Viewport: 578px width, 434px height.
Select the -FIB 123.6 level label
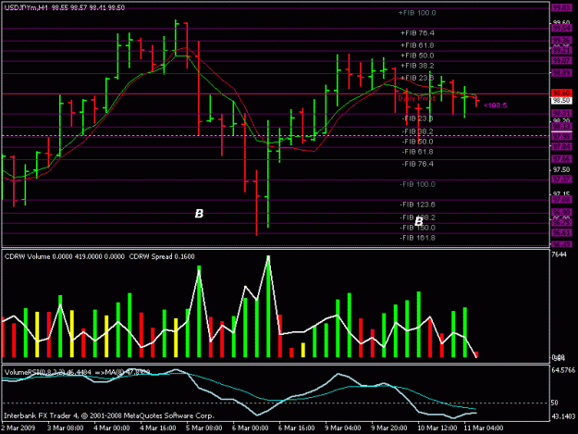[x=417, y=205]
